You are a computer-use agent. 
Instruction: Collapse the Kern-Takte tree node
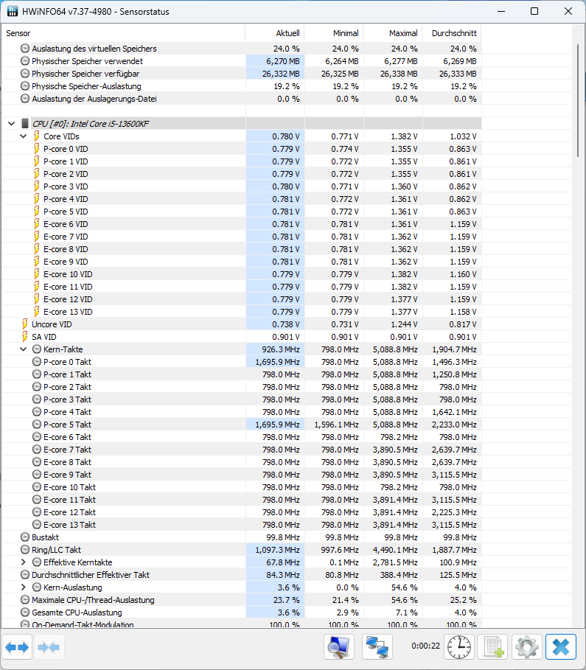tap(24, 349)
